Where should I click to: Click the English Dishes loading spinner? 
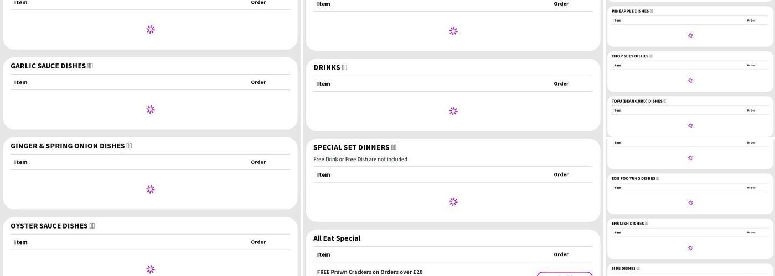tap(690, 248)
